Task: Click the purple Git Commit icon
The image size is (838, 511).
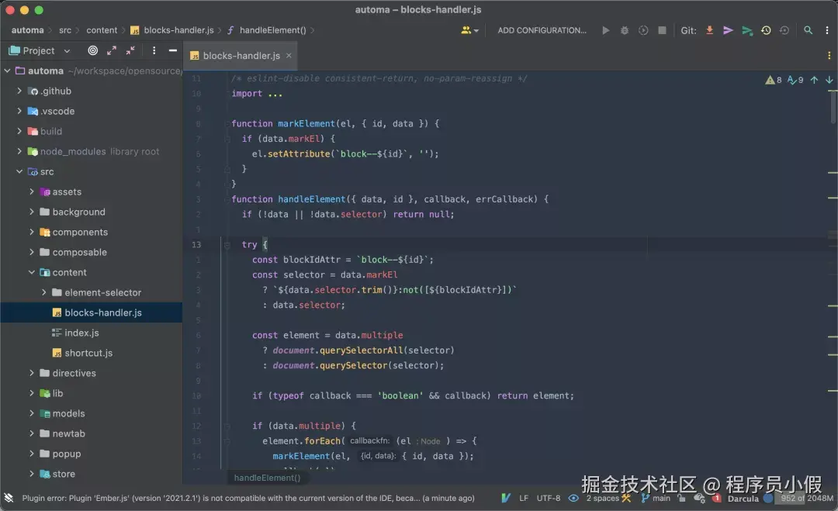Action: pos(728,30)
